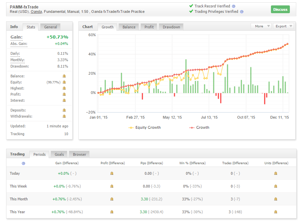
Task: Click Units lock icon in This Week row
Action: [276, 186]
